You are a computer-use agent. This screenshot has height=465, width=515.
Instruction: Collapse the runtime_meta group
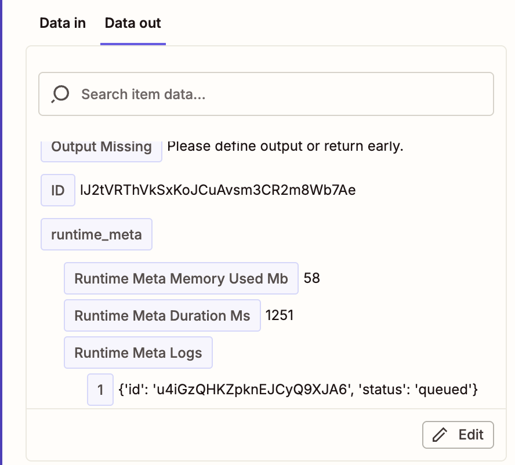96,234
